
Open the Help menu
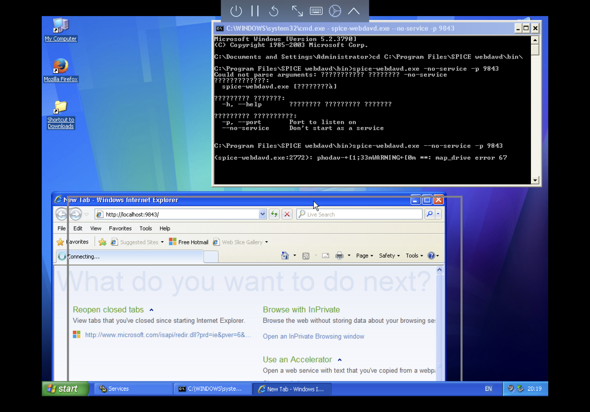pyautogui.click(x=165, y=228)
